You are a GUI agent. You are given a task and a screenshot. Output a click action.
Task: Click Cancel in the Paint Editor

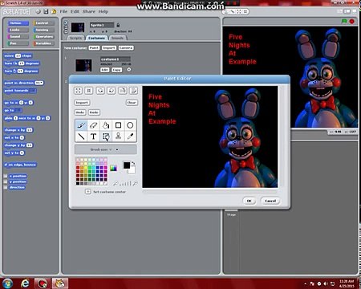[270, 201]
